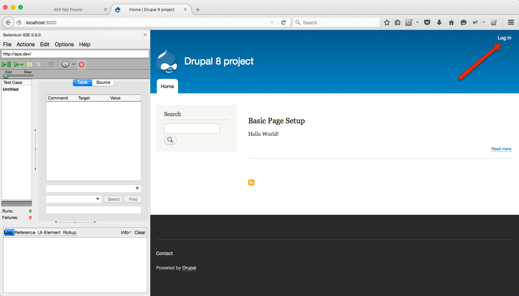This screenshot has width=519, height=296.
Task: Open the Downloads arrow icon
Action: pos(439,22)
